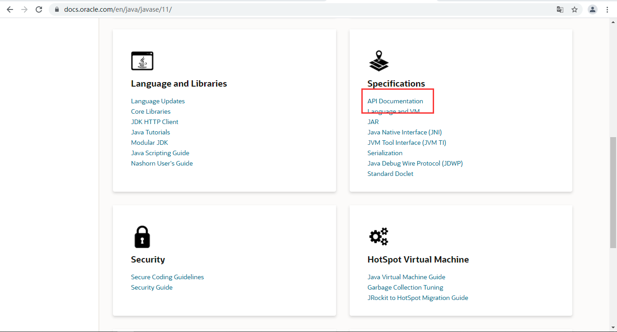Click the vertical page scrollbar thumb
617x332 pixels.
pos(613,193)
